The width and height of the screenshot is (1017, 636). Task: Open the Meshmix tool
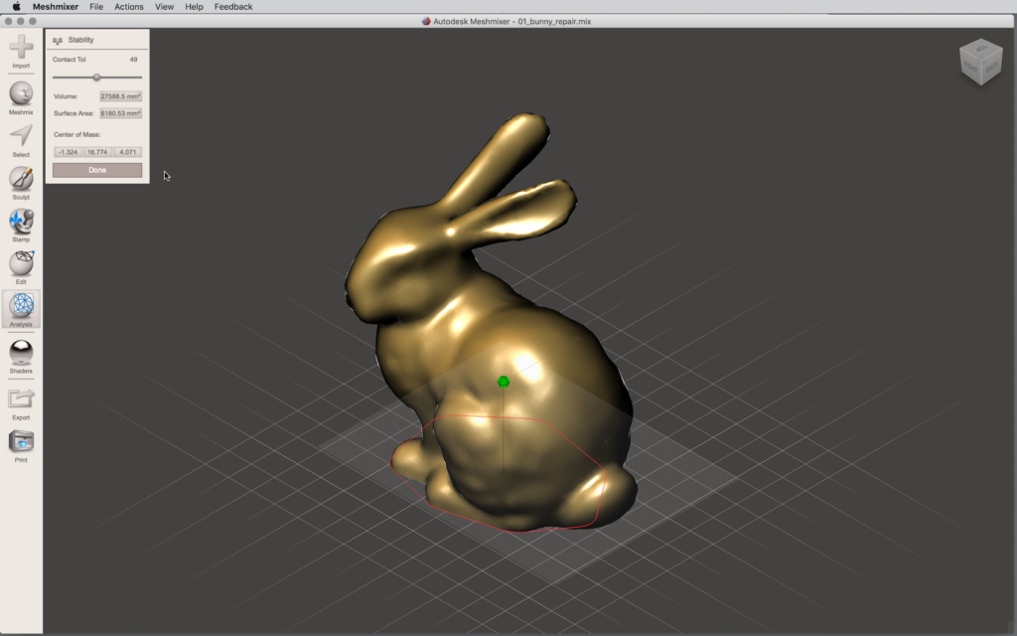[21, 94]
